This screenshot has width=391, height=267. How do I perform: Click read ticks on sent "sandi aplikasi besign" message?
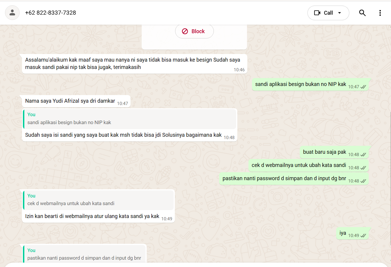(363, 87)
